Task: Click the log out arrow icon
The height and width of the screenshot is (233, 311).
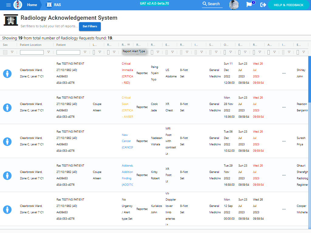Action: point(263,5)
